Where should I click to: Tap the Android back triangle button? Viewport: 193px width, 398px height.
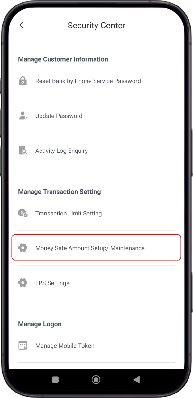click(136, 380)
